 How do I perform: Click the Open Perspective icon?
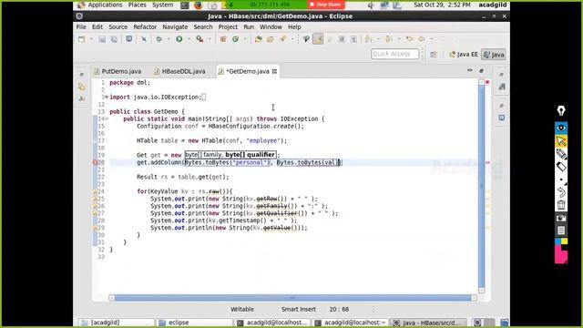pos(434,55)
